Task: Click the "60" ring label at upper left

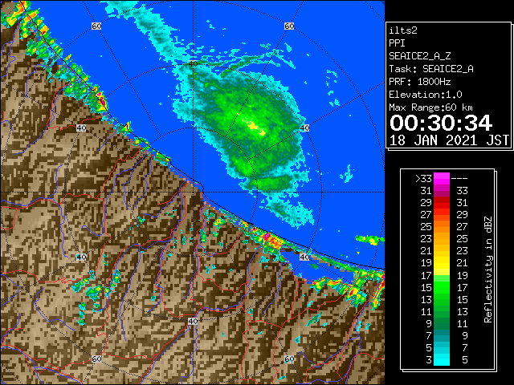Action: click(96, 26)
